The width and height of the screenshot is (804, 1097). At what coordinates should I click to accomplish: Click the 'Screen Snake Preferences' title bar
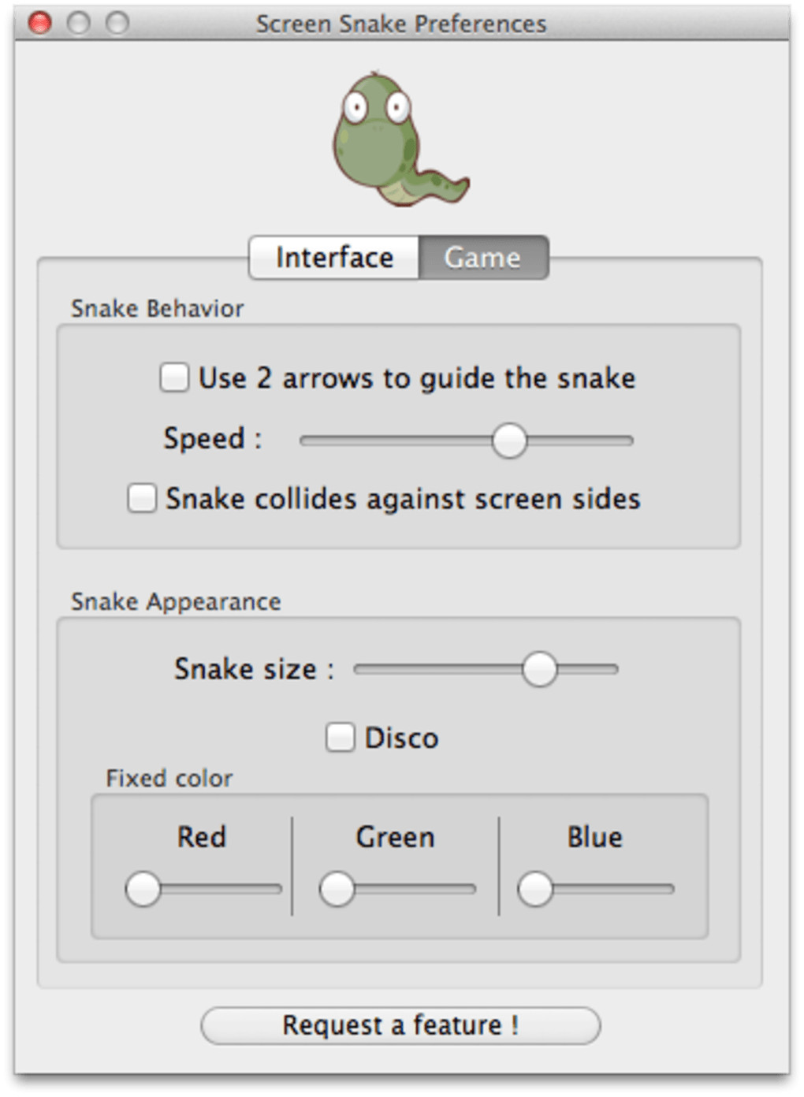click(400, 24)
